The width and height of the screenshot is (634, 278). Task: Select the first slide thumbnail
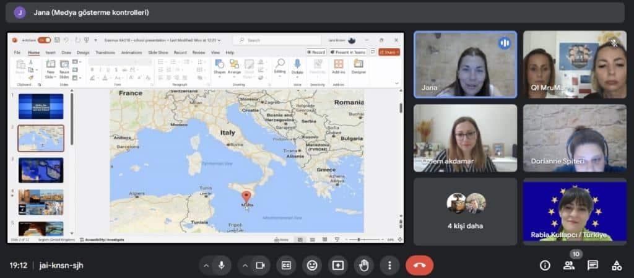[41, 106]
